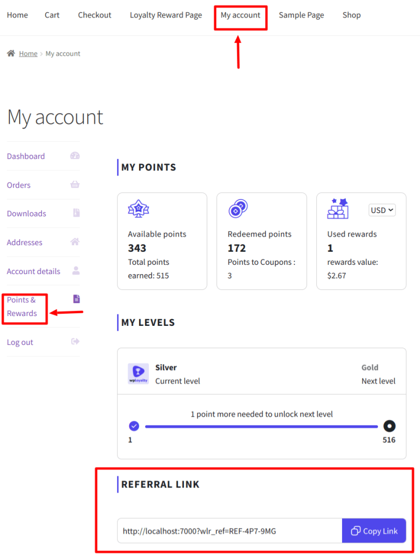Image resolution: width=420 pixels, height=558 pixels.
Task: Open the Orders sidebar link
Action: [19, 185]
